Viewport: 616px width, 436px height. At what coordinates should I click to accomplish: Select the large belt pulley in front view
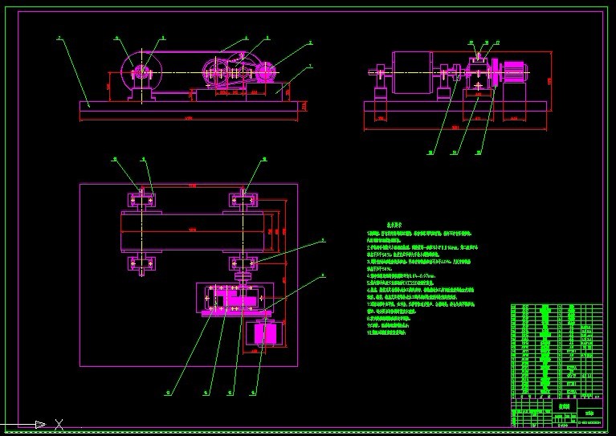click(x=141, y=72)
